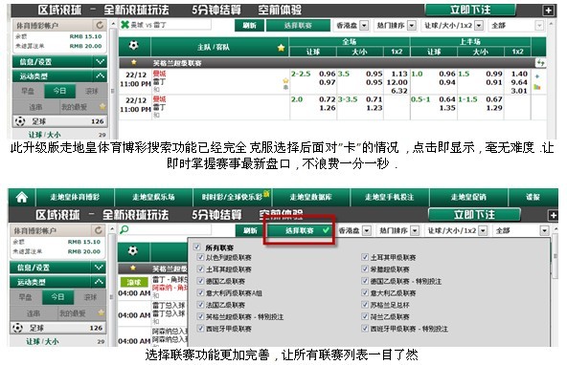Open the 走地皇促销 navigation tab
The width and height of the screenshot is (567, 365).
coord(468,197)
